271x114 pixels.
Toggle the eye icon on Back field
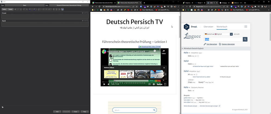[82, 21]
